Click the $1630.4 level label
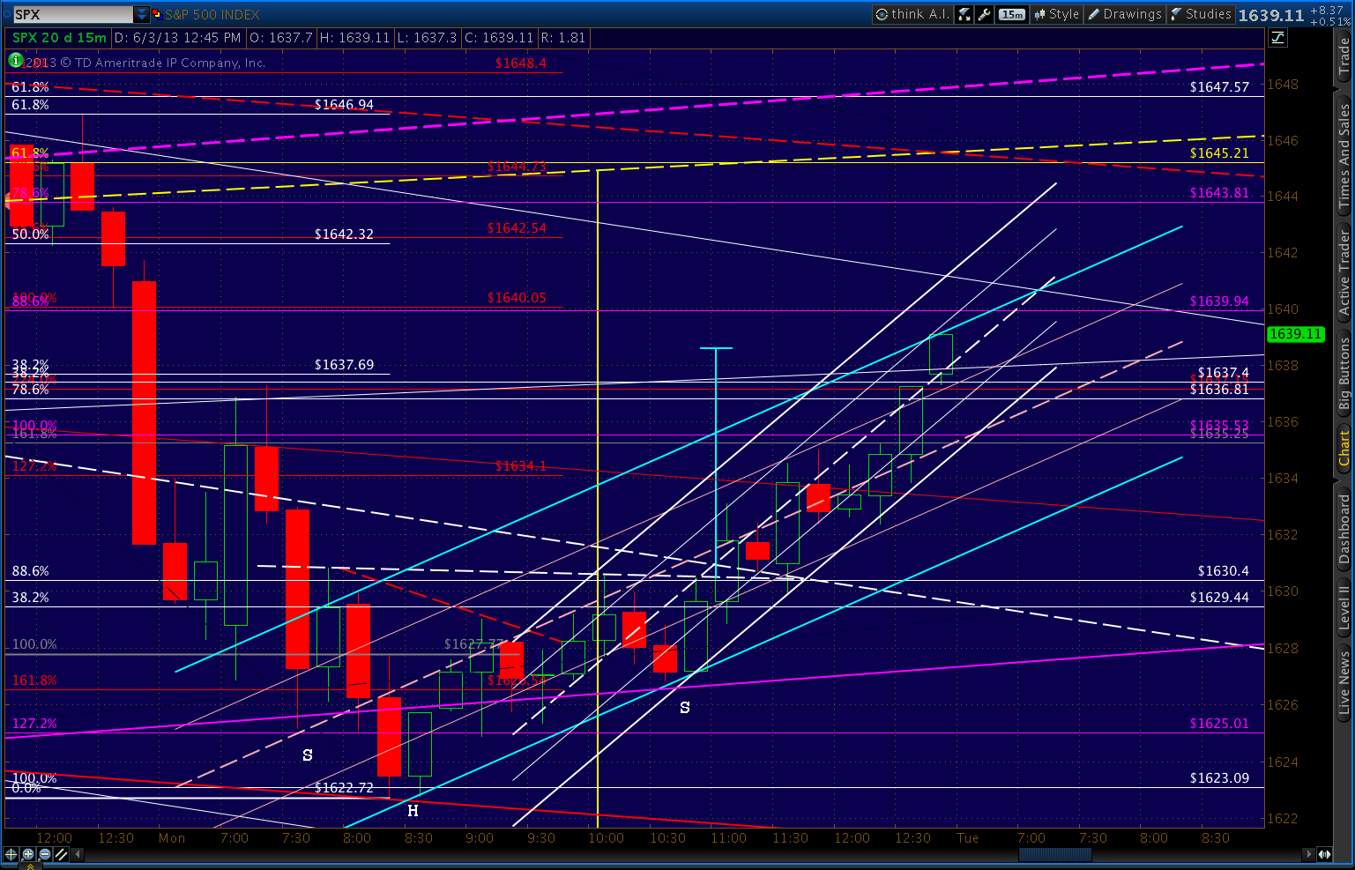The width and height of the screenshot is (1355, 870). click(1223, 570)
